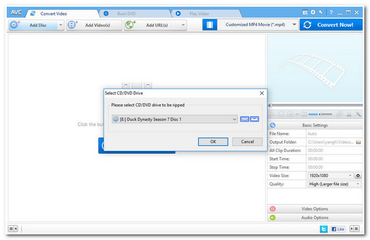This screenshot has width=370, height=240.
Task: Toggle the left panel button in the status bar
Action: pos(13,228)
